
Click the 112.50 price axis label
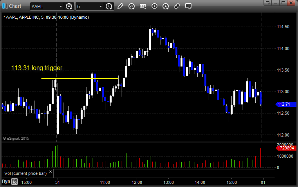click(283, 113)
